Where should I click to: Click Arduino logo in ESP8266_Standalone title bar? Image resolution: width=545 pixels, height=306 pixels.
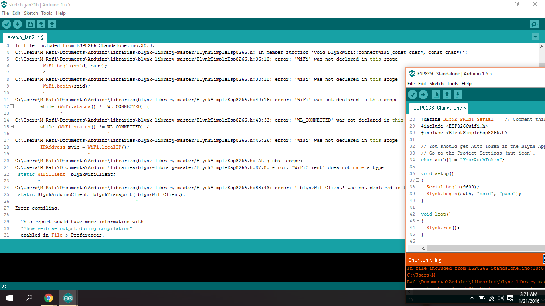[x=412, y=73]
